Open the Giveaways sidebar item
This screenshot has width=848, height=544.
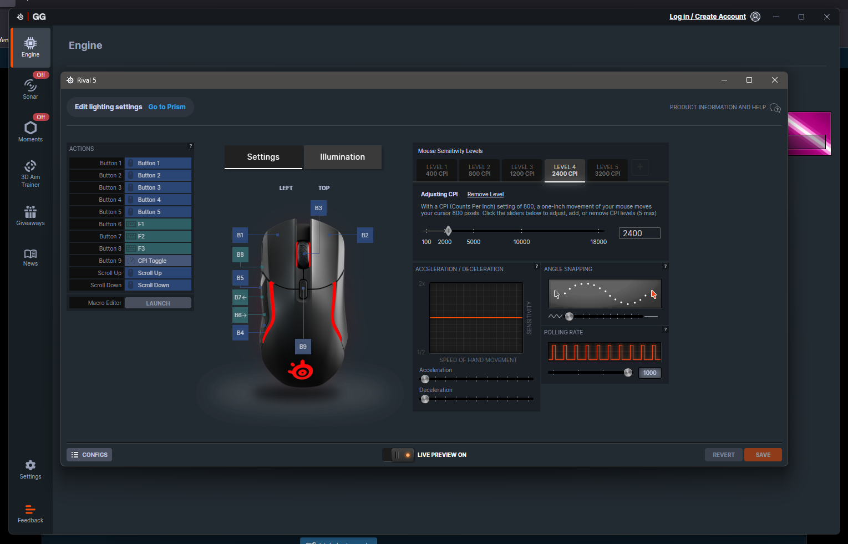[x=31, y=216]
